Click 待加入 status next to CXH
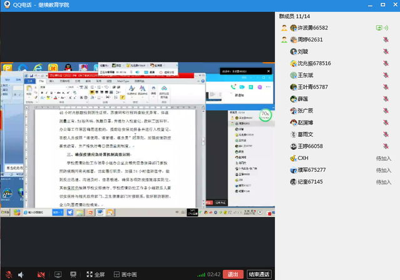This screenshot has height=280, width=400. coord(383,158)
